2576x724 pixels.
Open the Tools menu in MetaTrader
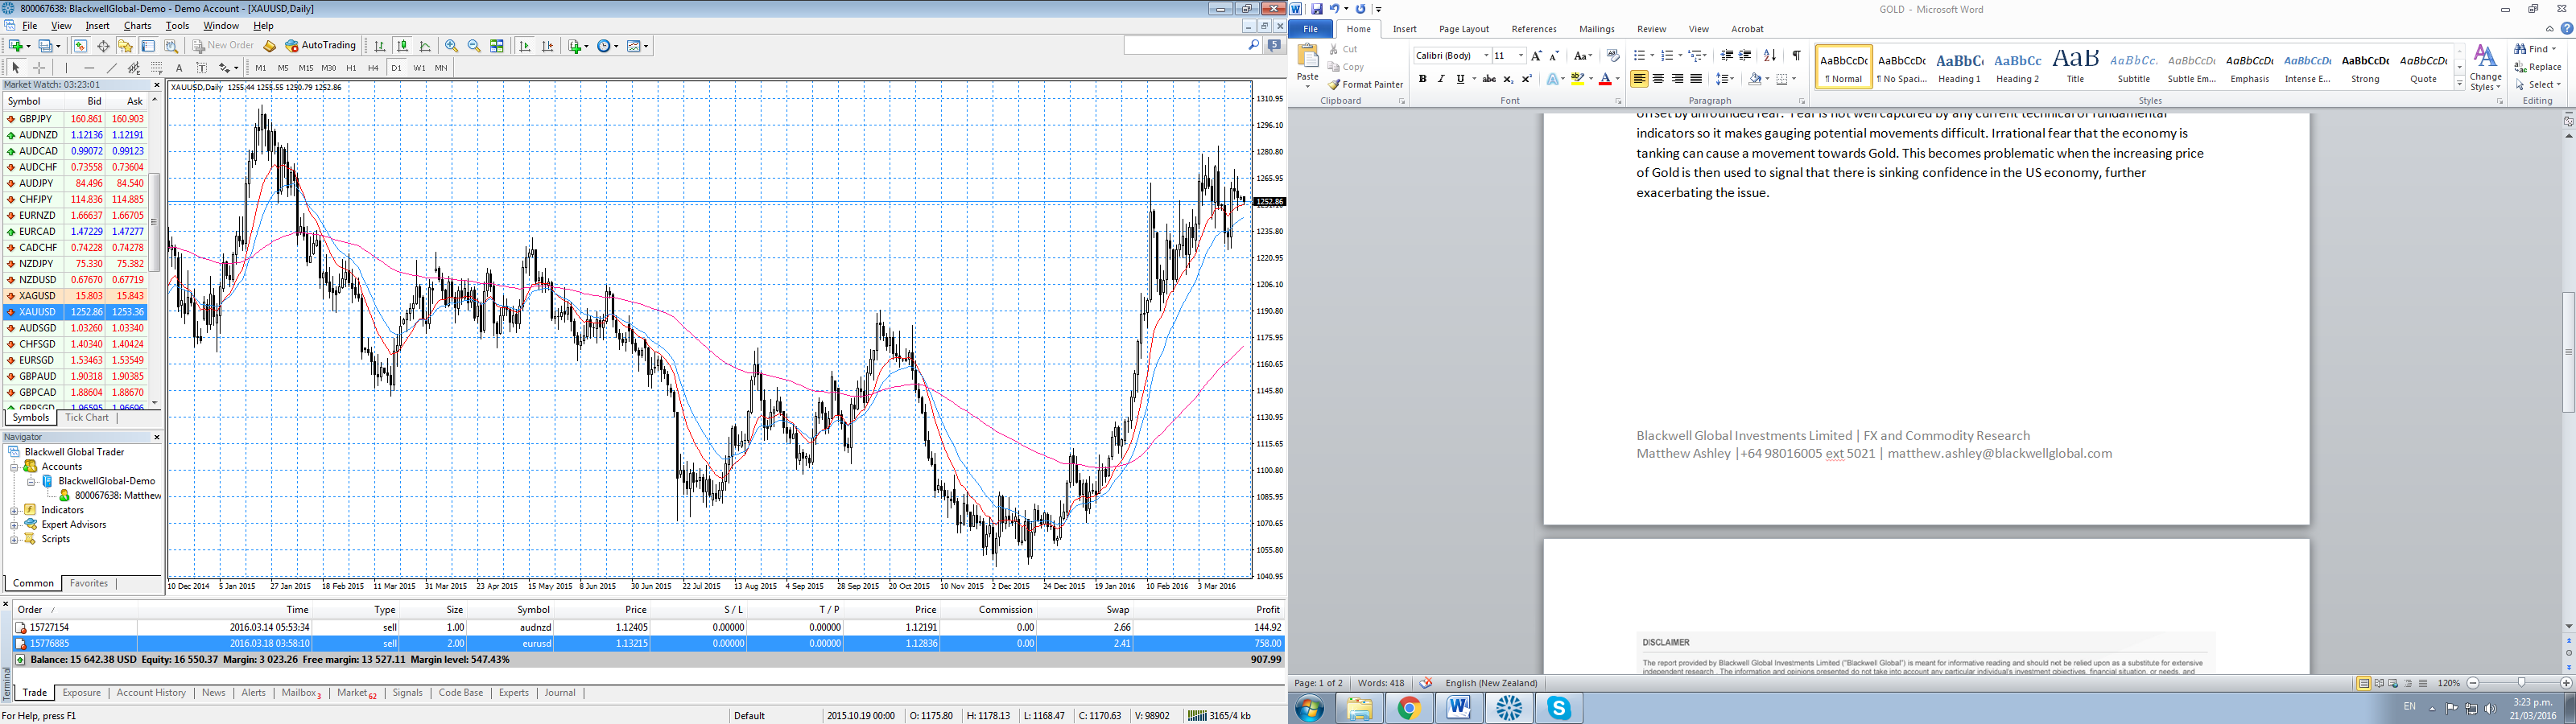coord(177,26)
